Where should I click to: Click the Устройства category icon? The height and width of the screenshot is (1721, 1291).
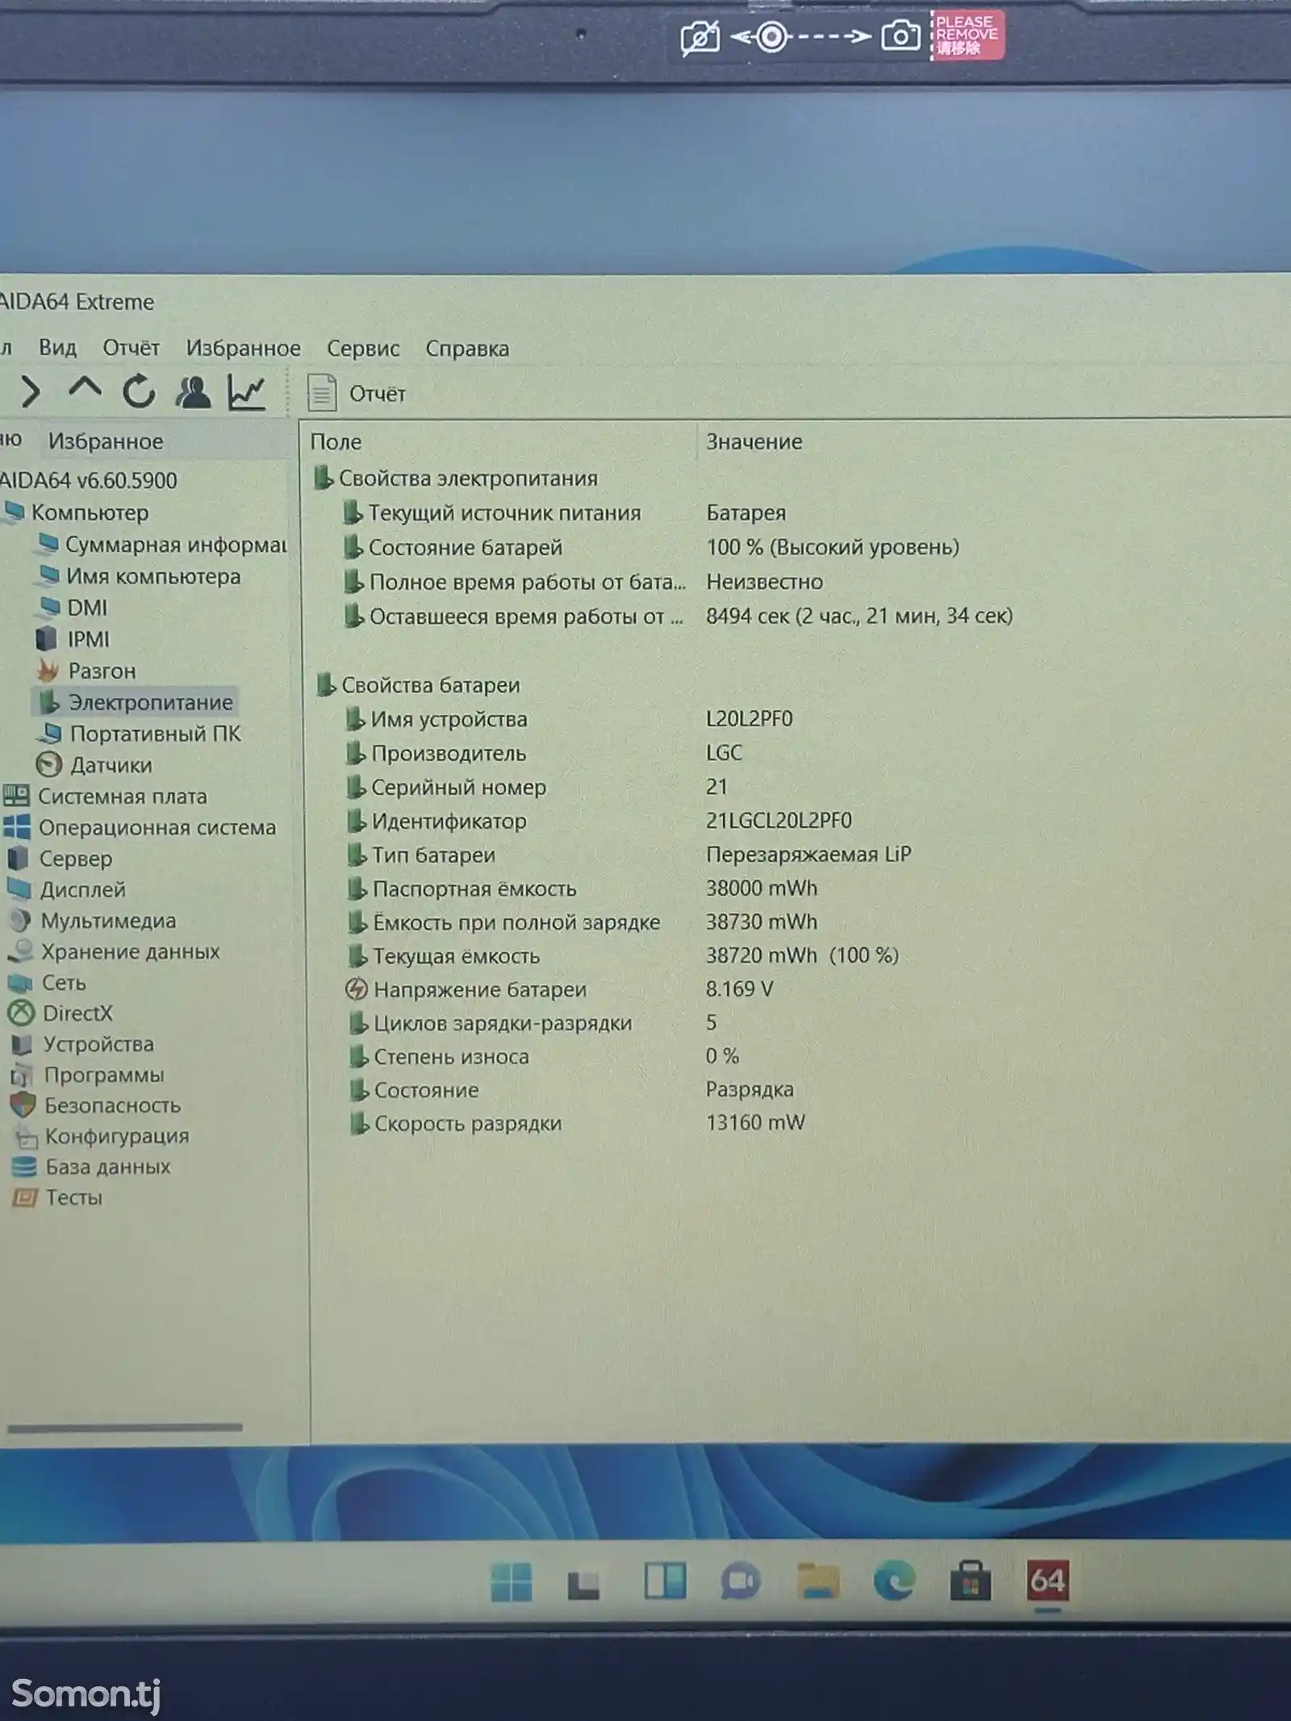tap(22, 1045)
